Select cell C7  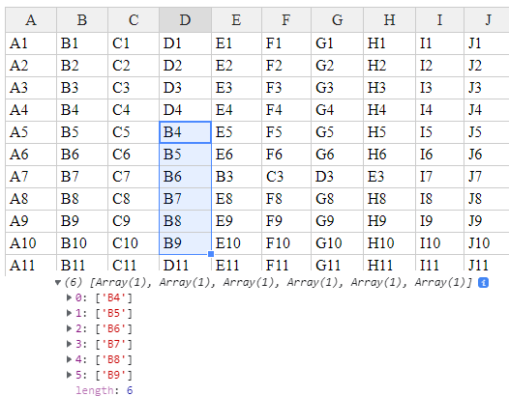coord(134,177)
